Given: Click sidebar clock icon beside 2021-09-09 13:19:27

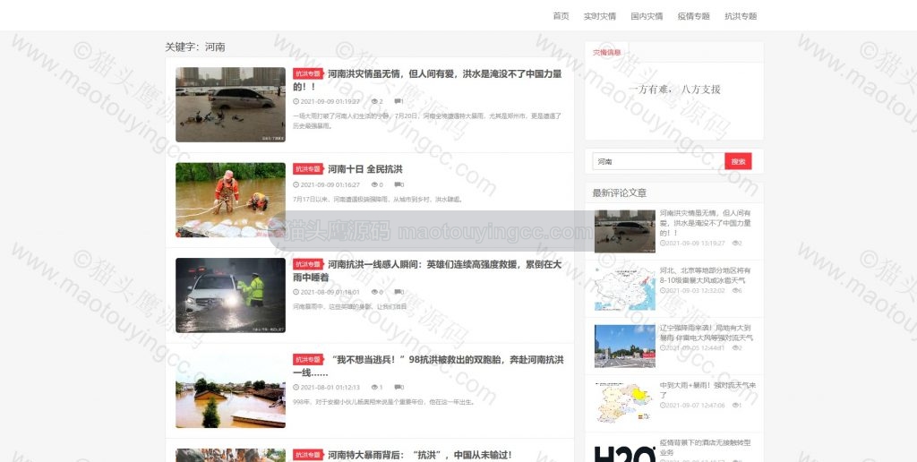Looking at the screenshot, I should [x=663, y=244].
